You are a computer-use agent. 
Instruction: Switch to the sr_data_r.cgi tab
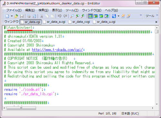[x=79, y=22]
